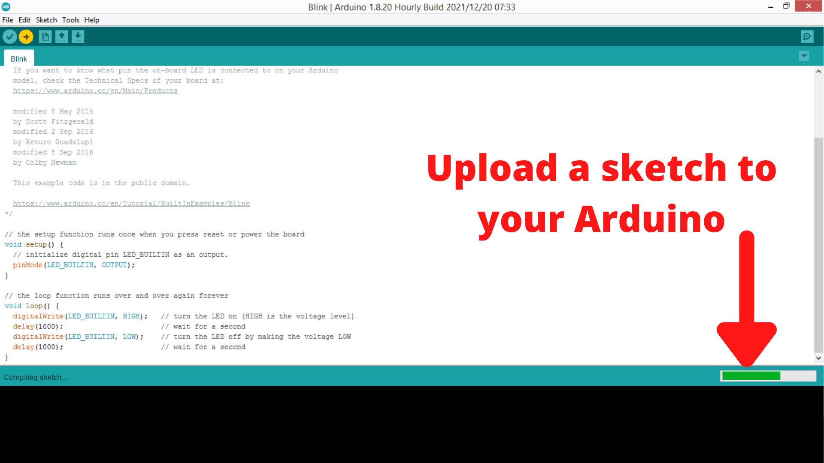The height and width of the screenshot is (463, 824).
Task: Open the Tools menu
Action: point(70,20)
